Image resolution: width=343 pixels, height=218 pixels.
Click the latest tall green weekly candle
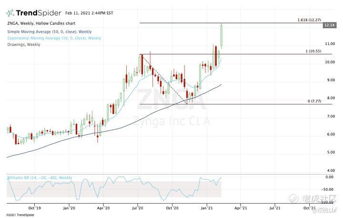pos(222,36)
